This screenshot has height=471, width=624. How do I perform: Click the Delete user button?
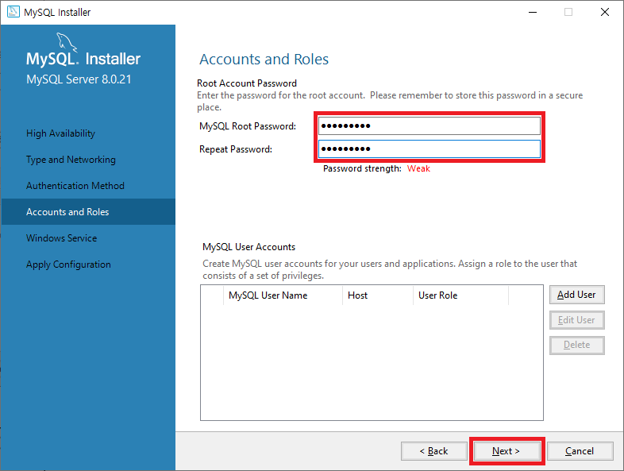576,346
